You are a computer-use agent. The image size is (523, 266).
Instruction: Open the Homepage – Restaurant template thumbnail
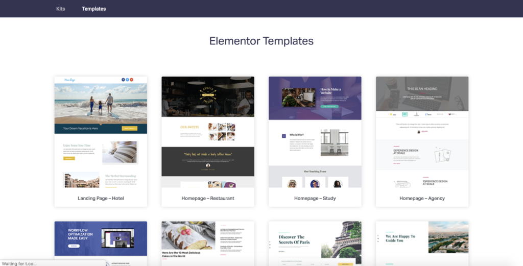coord(208,132)
